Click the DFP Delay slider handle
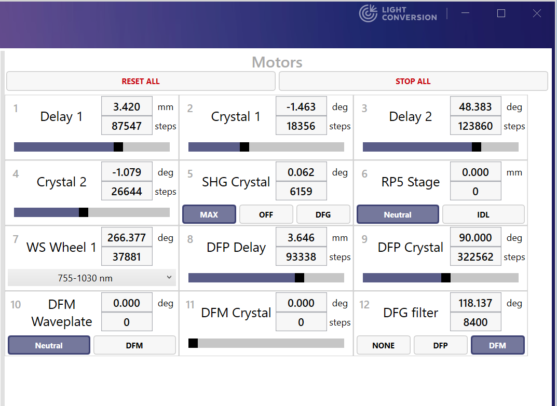Viewport: 557px width, 406px height. [299, 278]
